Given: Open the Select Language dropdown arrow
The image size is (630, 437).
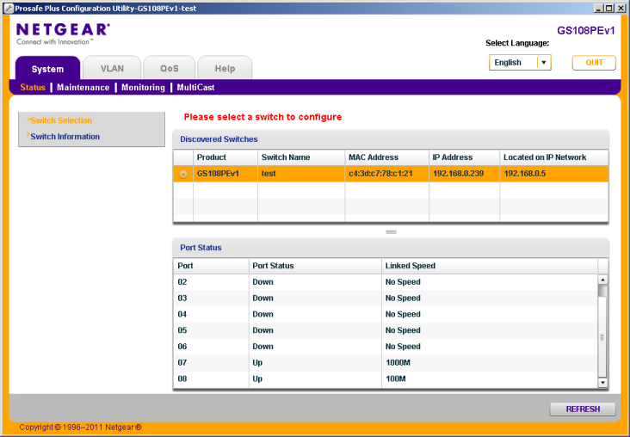Looking at the screenshot, I should tap(544, 63).
